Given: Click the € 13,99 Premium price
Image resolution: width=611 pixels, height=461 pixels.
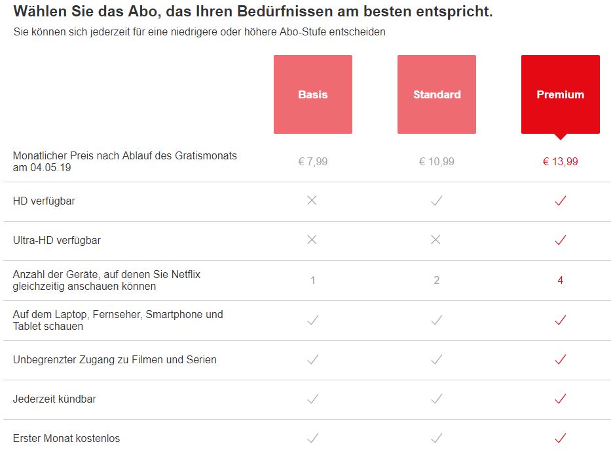Looking at the screenshot, I should (561, 161).
